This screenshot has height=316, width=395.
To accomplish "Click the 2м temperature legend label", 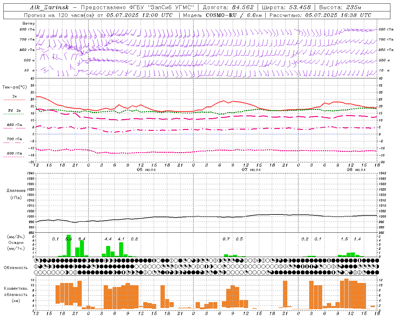I will (x=15, y=96).
